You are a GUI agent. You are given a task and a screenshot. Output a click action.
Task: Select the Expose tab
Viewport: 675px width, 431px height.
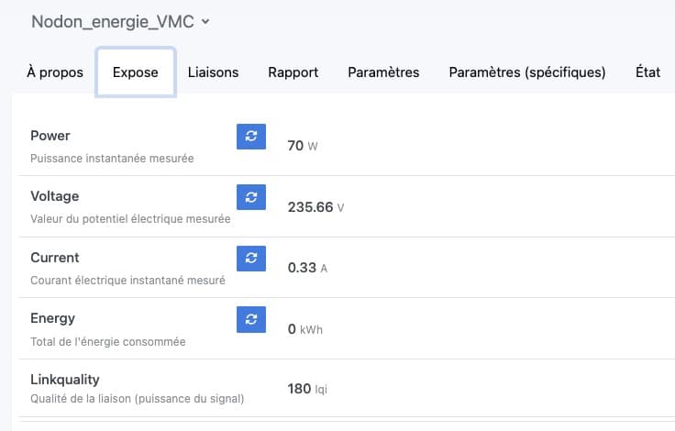pyautogui.click(x=135, y=72)
